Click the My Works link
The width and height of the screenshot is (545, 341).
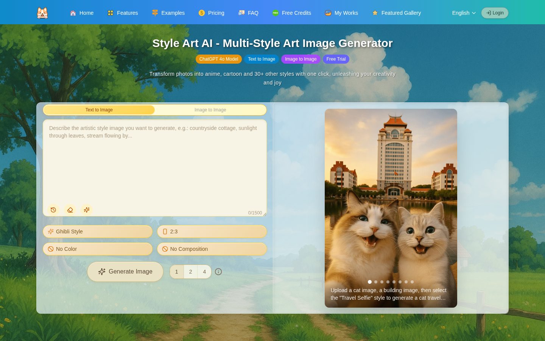[341, 13]
